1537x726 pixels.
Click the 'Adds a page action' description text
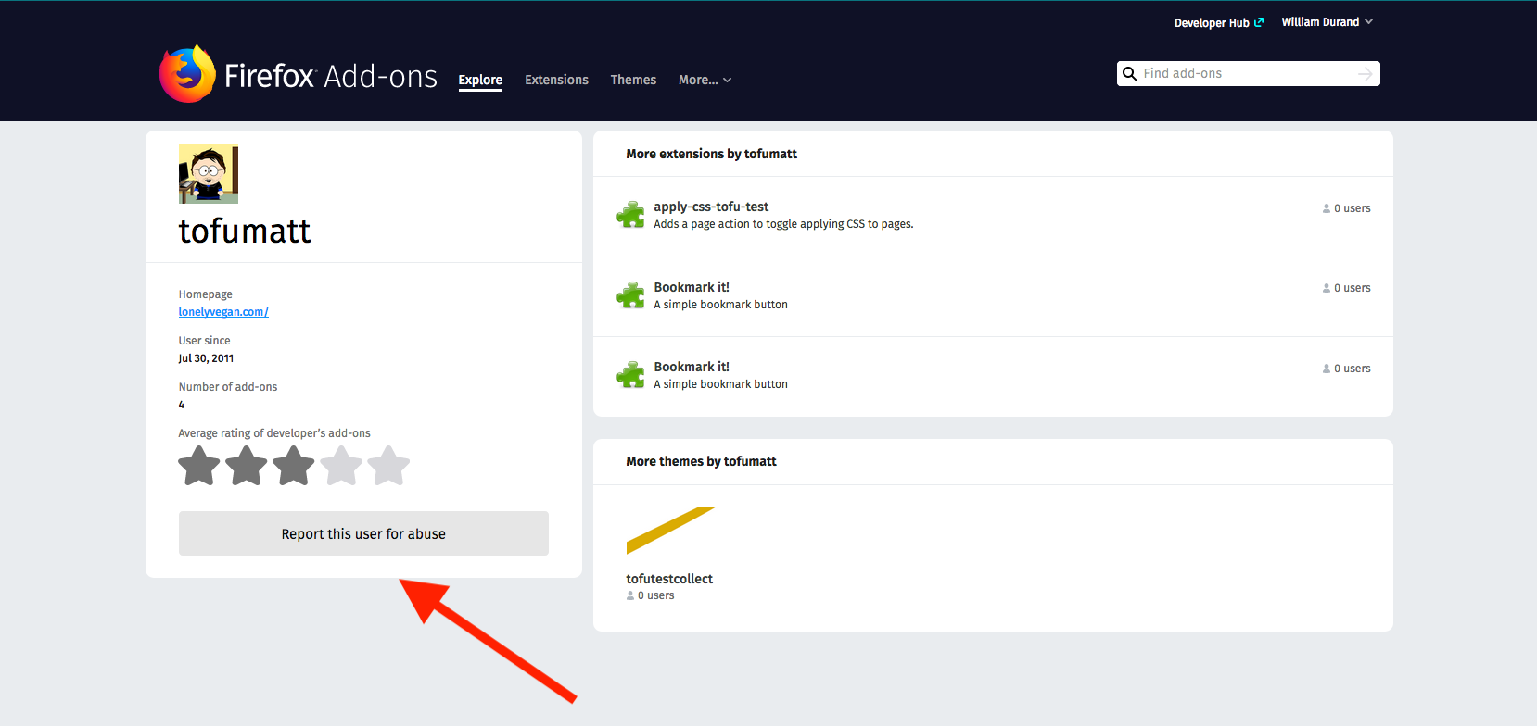783,224
